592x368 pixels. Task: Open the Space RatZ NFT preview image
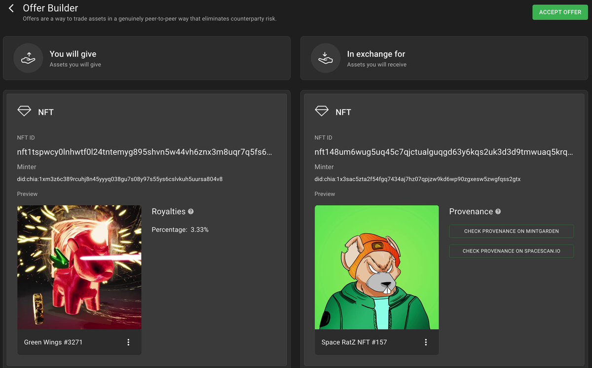pos(377,267)
